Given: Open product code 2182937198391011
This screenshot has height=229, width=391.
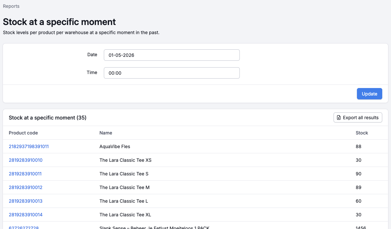Looking at the screenshot, I should tap(29, 146).
